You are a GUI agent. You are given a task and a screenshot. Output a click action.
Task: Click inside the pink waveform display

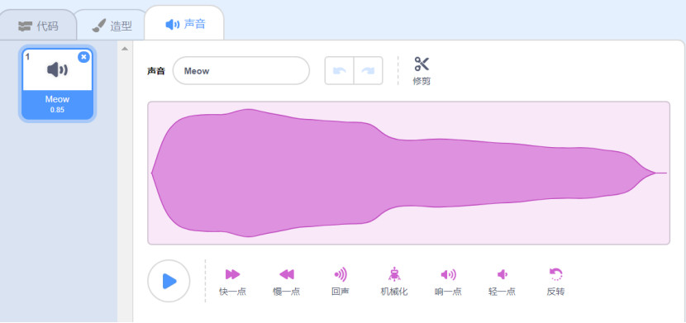point(408,173)
